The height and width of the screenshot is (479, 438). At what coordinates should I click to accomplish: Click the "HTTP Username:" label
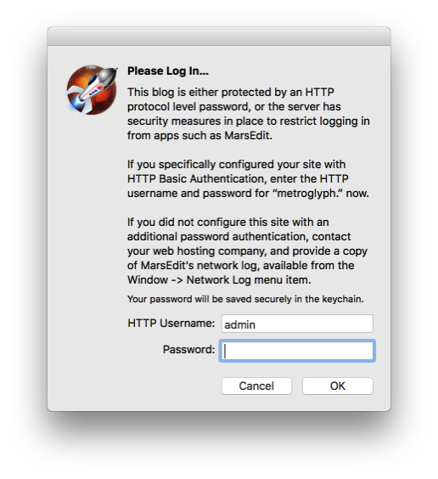171,324
